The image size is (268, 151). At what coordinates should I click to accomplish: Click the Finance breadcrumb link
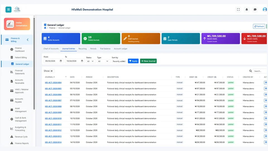point(52,28)
